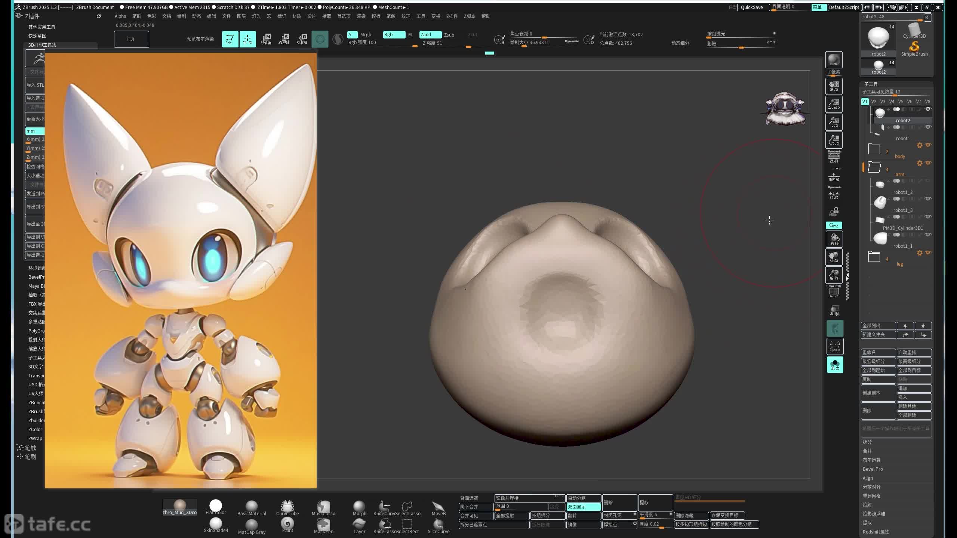Click the Home (主页) button
Screen dimensions: 957x538
coord(131,39)
